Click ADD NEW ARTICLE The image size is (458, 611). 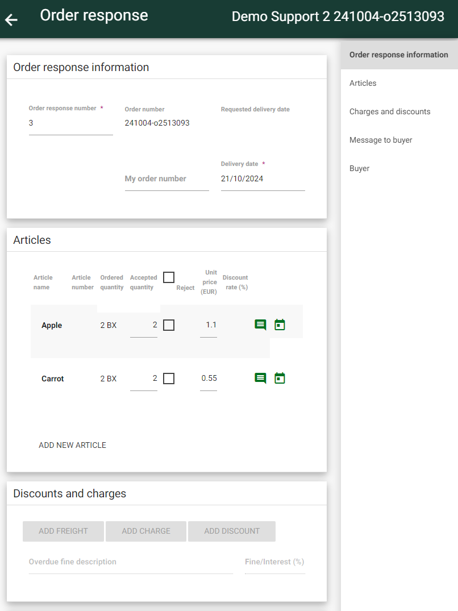[x=72, y=445]
